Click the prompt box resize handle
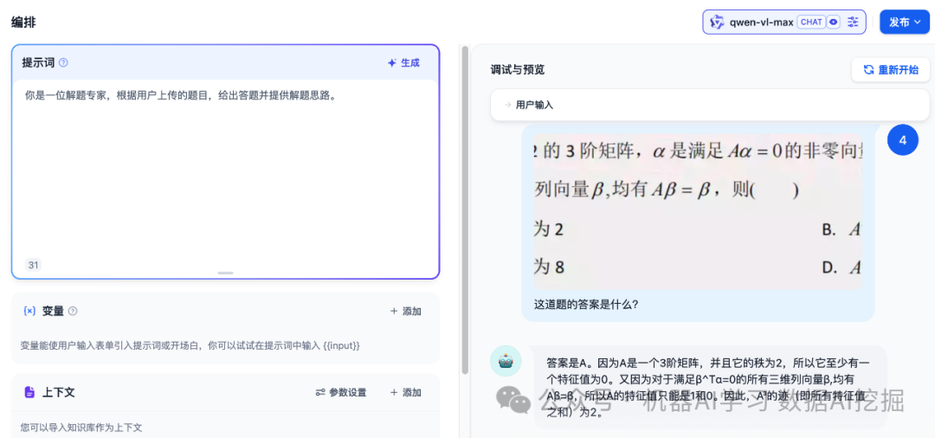The image size is (935, 438). (225, 273)
